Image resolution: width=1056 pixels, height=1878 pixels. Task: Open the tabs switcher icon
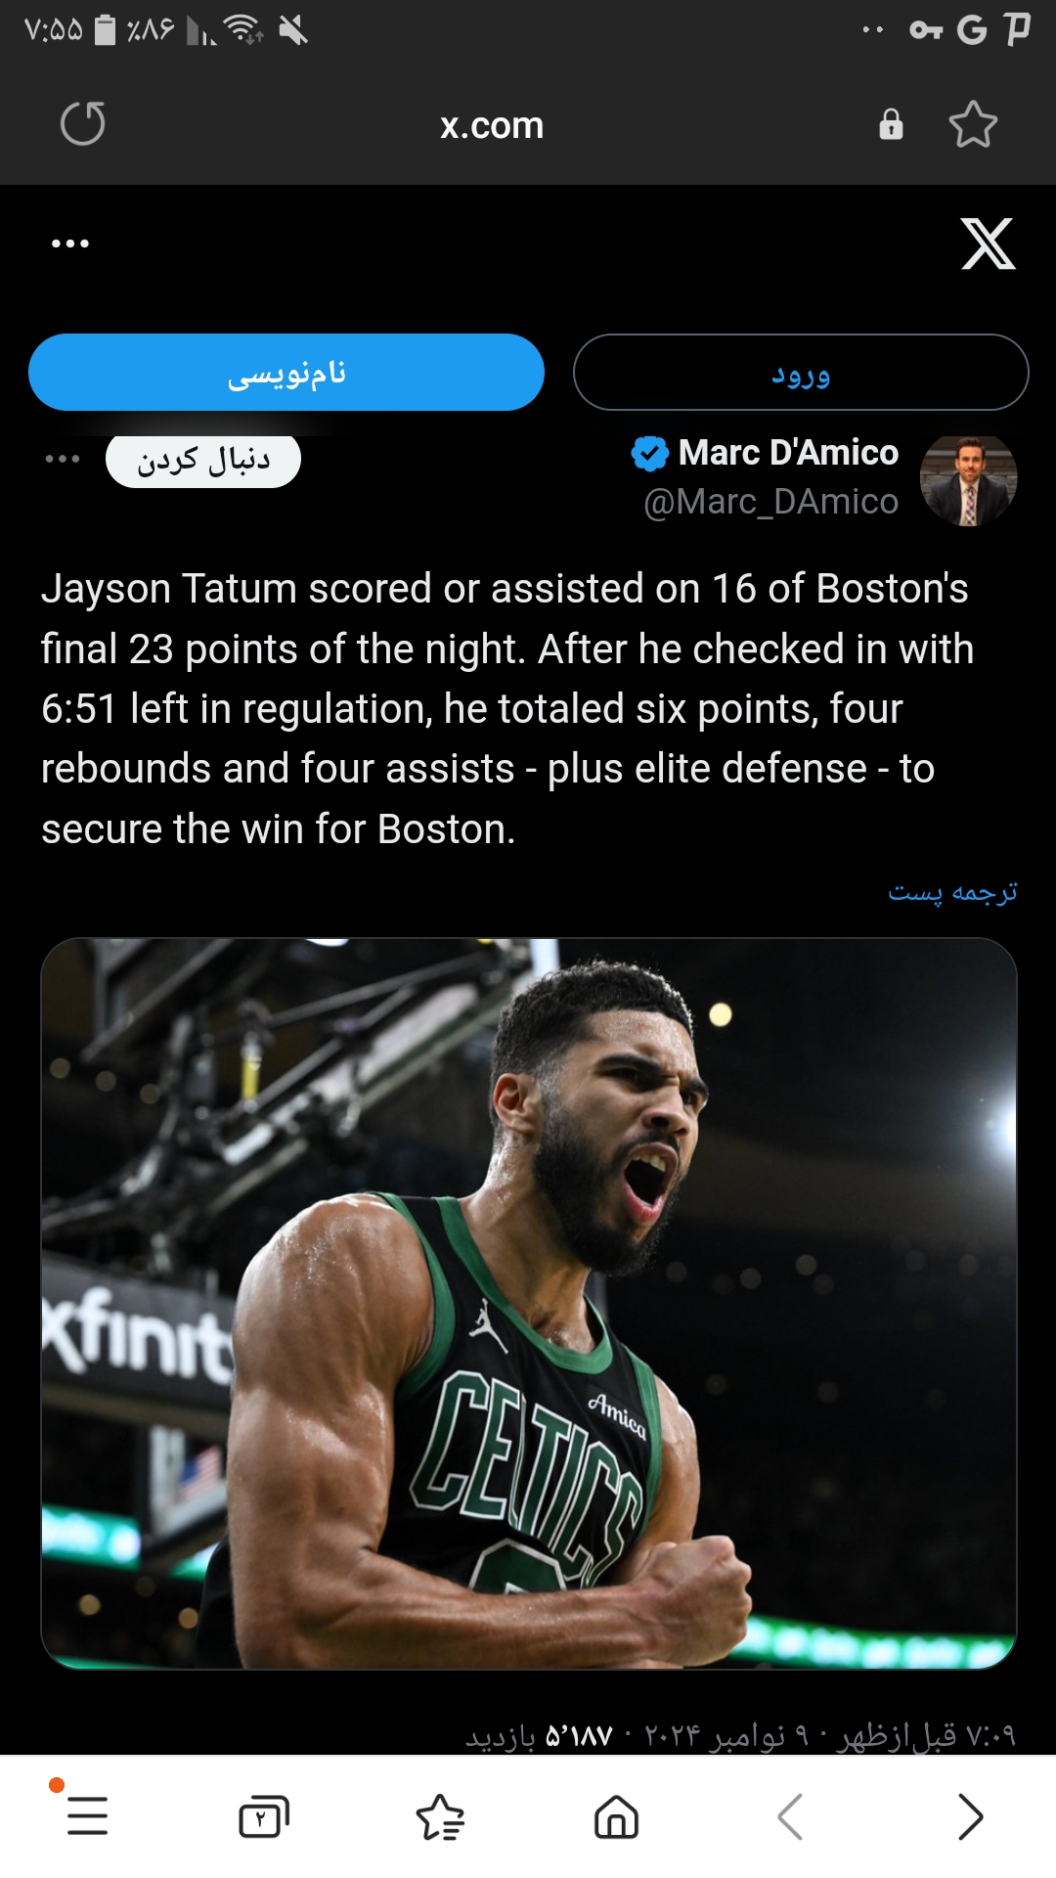(264, 1816)
